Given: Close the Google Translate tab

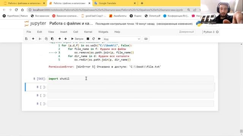Looking at the screenshot, I should [135, 3].
